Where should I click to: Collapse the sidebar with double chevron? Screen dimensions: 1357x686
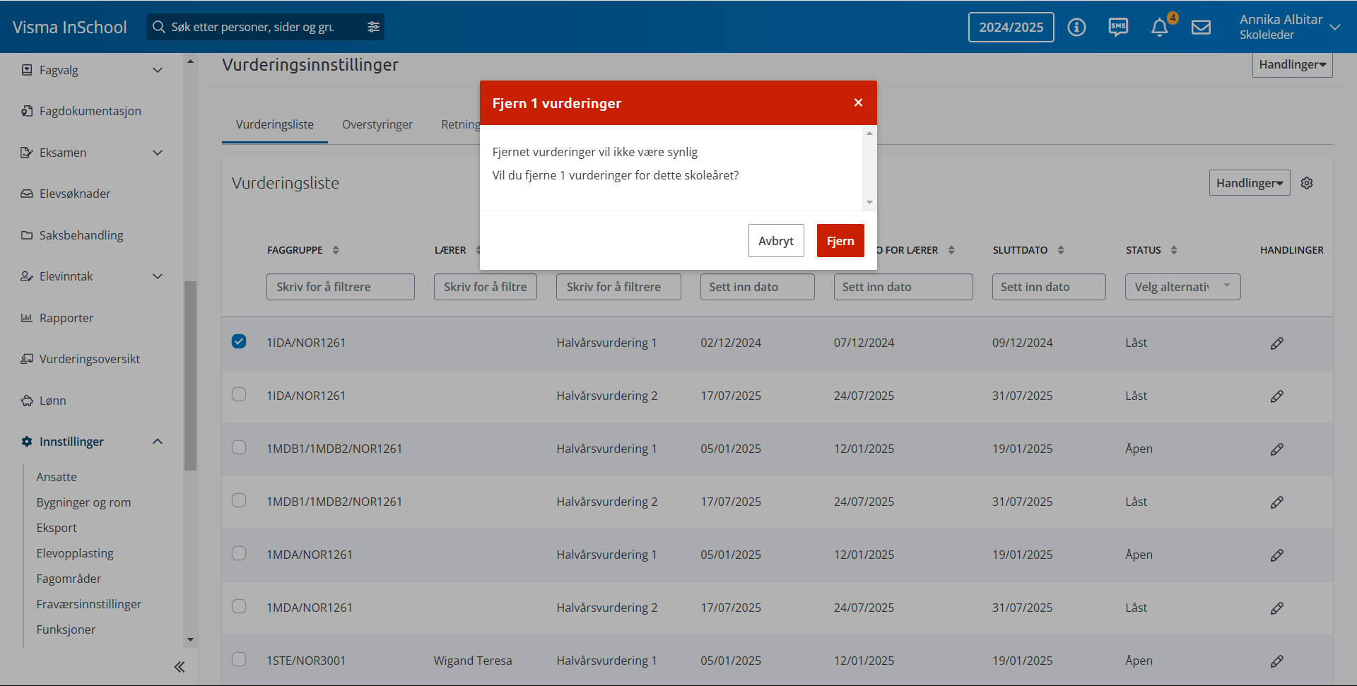180,666
